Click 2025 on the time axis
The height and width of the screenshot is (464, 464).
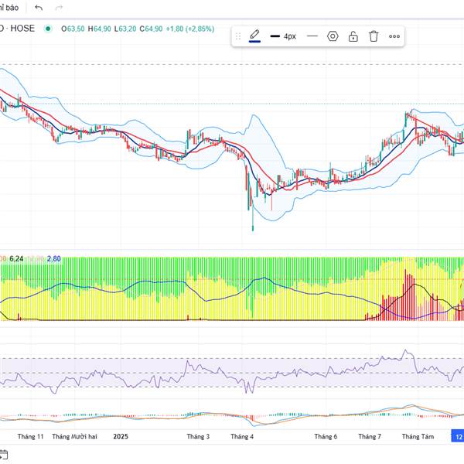pyautogui.click(x=121, y=436)
